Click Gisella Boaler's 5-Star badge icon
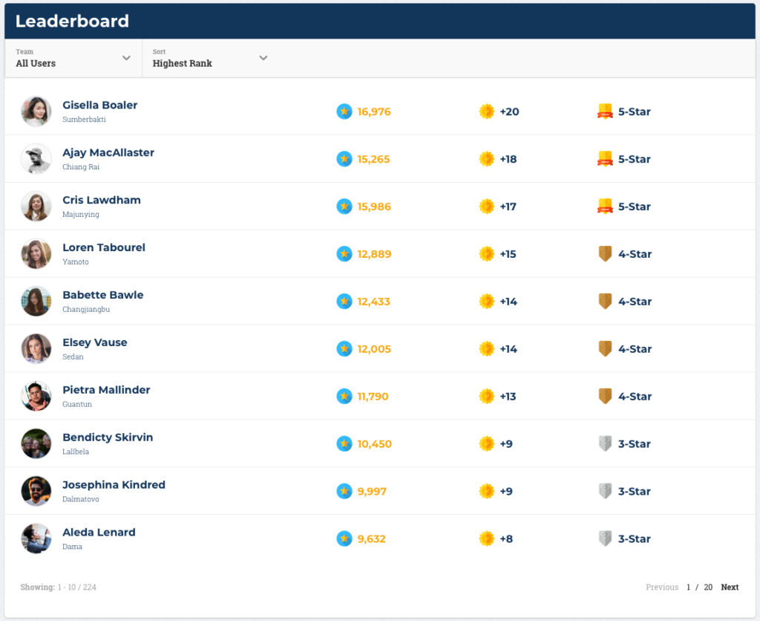The image size is (760, 621). click(x=605, y=111)
